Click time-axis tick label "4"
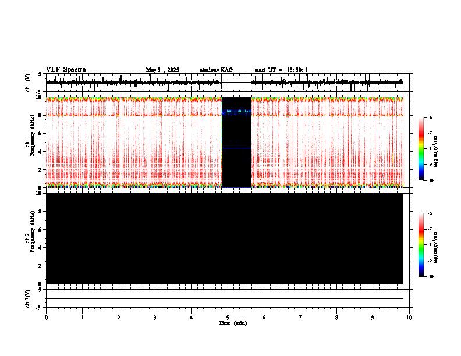Viewport: 461px width, 356px height. [192, 318]
